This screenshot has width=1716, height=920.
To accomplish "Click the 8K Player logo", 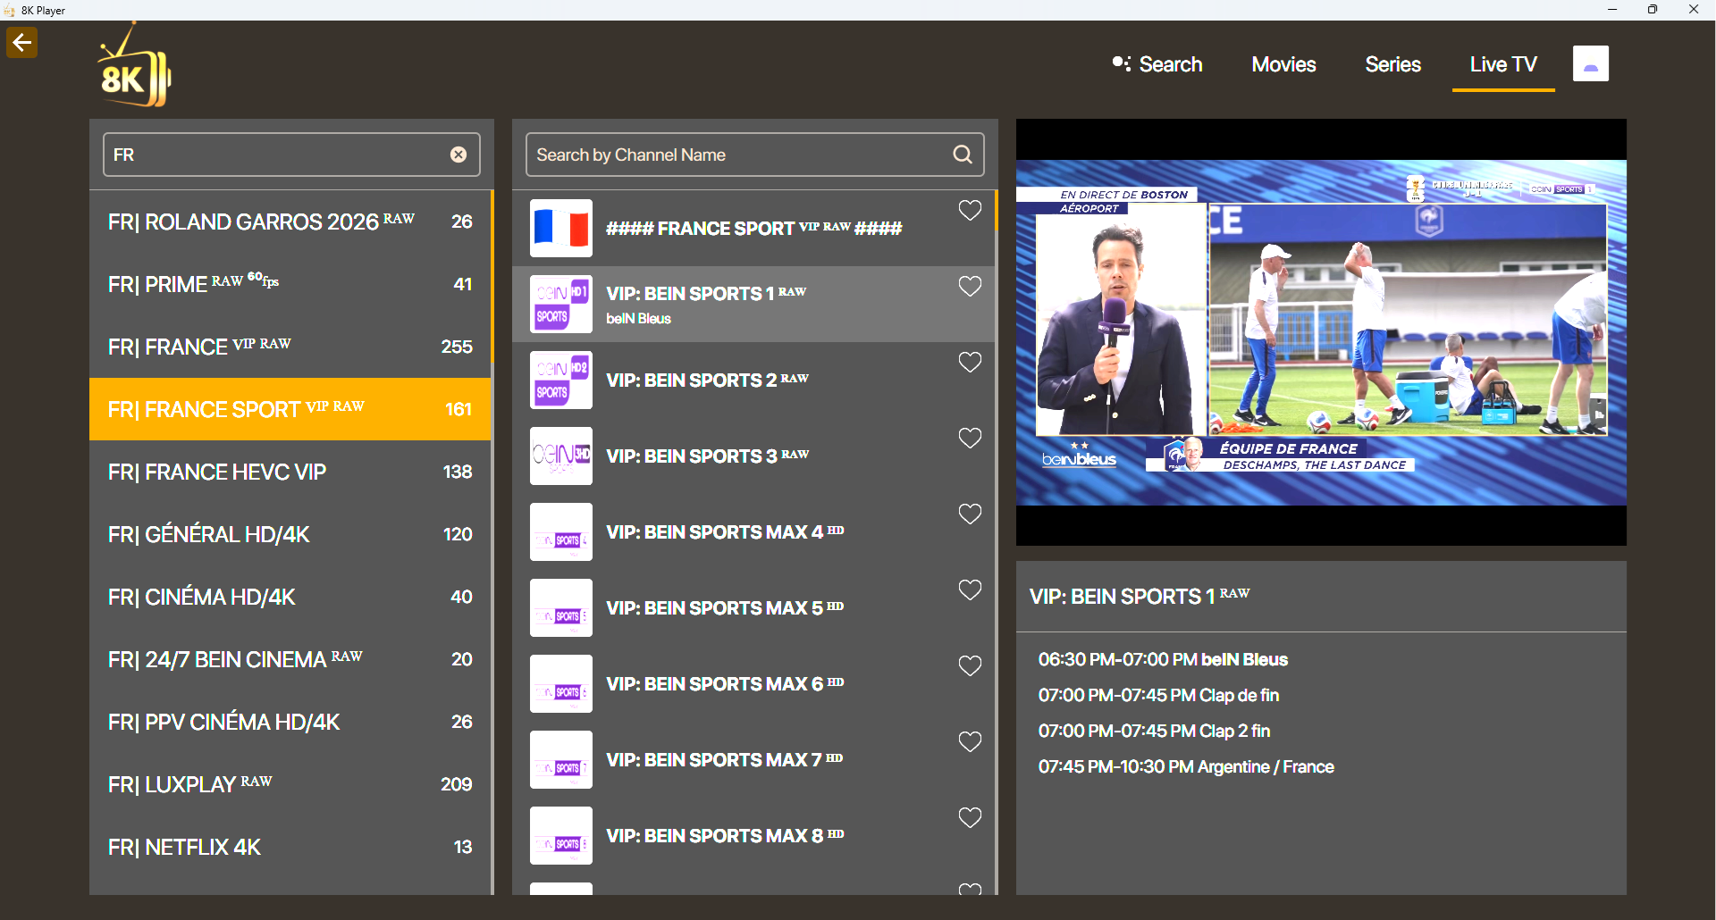I will point(134,65).
